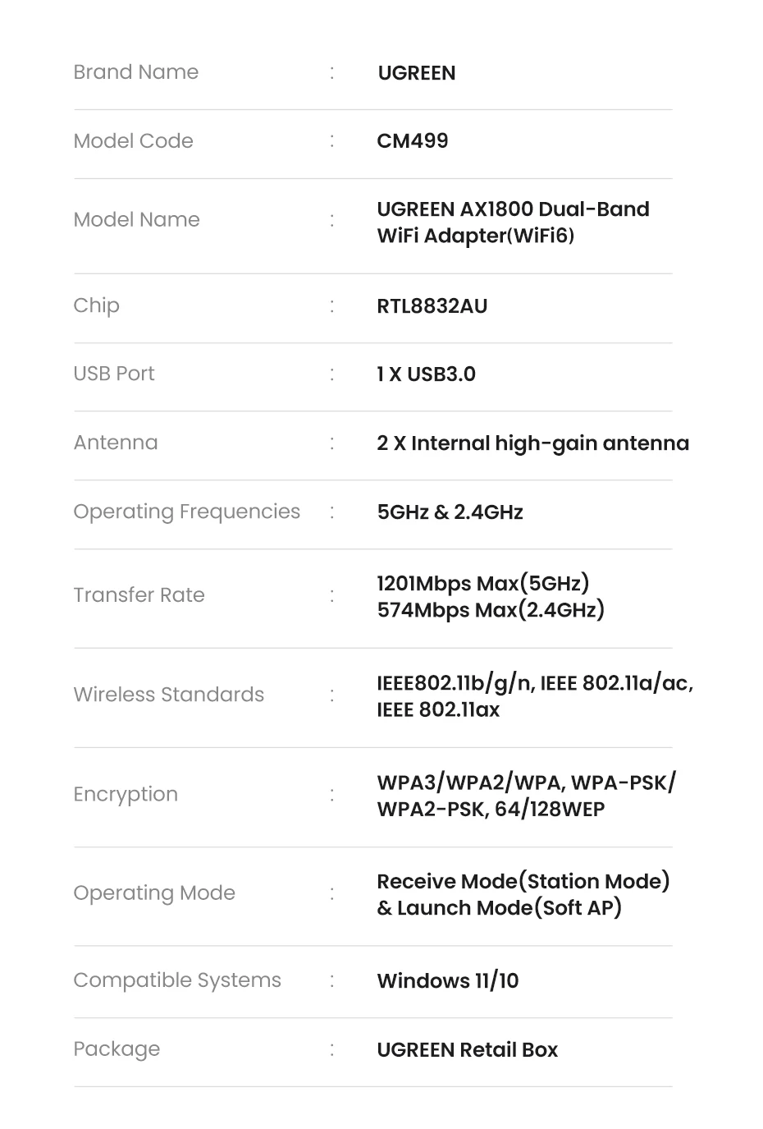Select the CM499 model code
The width and height of the screenshot is (763, 1129).
412,141
